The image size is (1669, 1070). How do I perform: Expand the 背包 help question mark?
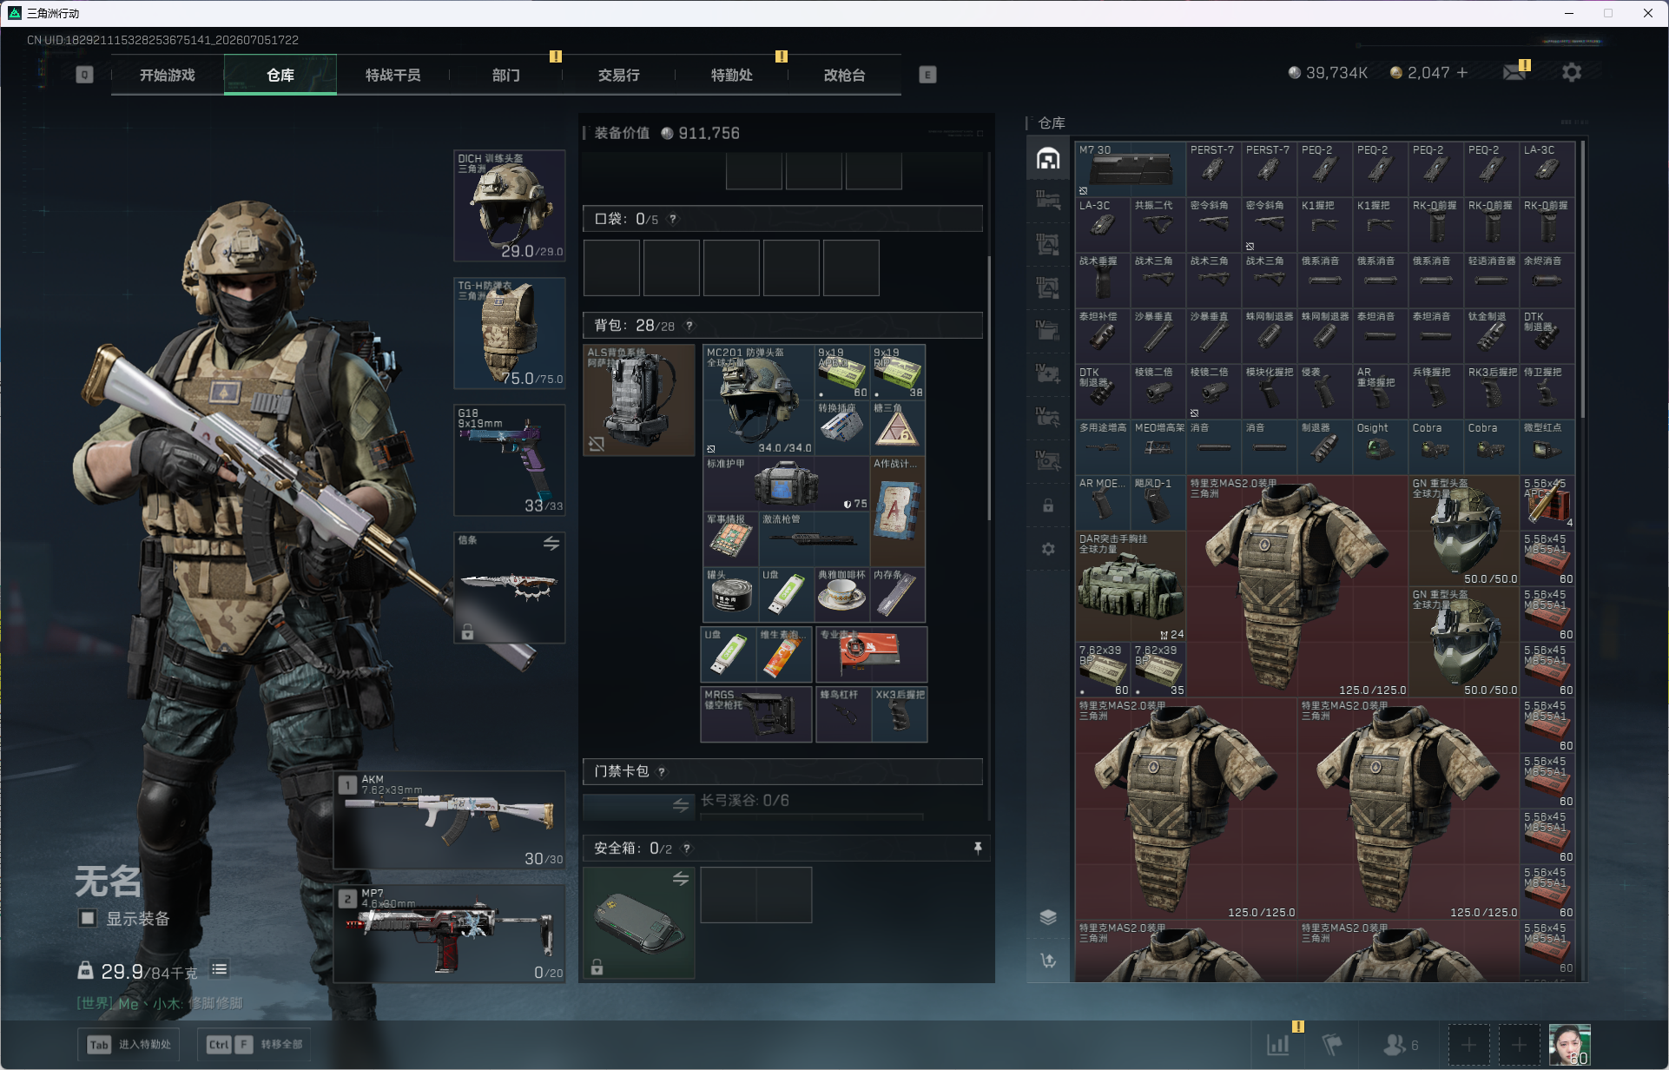pos(690,326)
